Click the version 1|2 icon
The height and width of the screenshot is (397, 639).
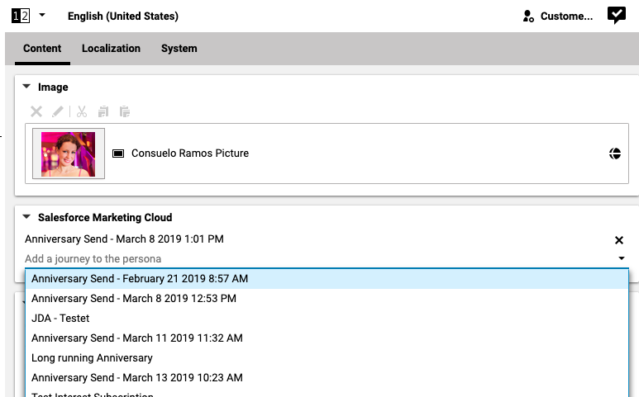pyautogui.click(x=21, y=16)
